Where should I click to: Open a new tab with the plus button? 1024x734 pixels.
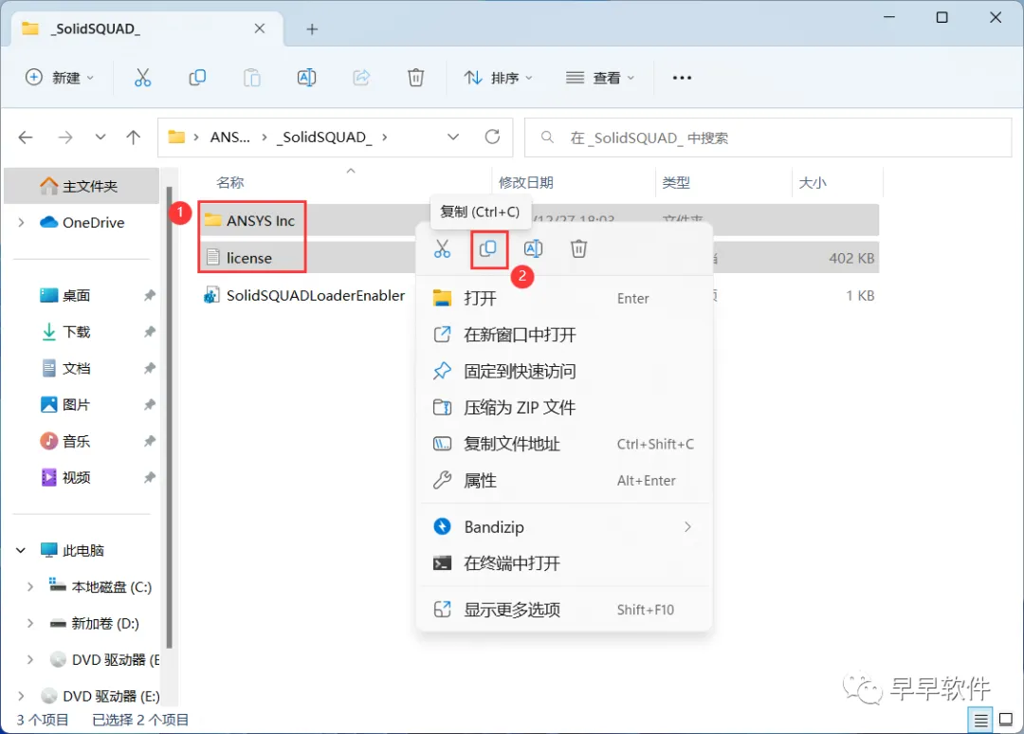[312, 28]
